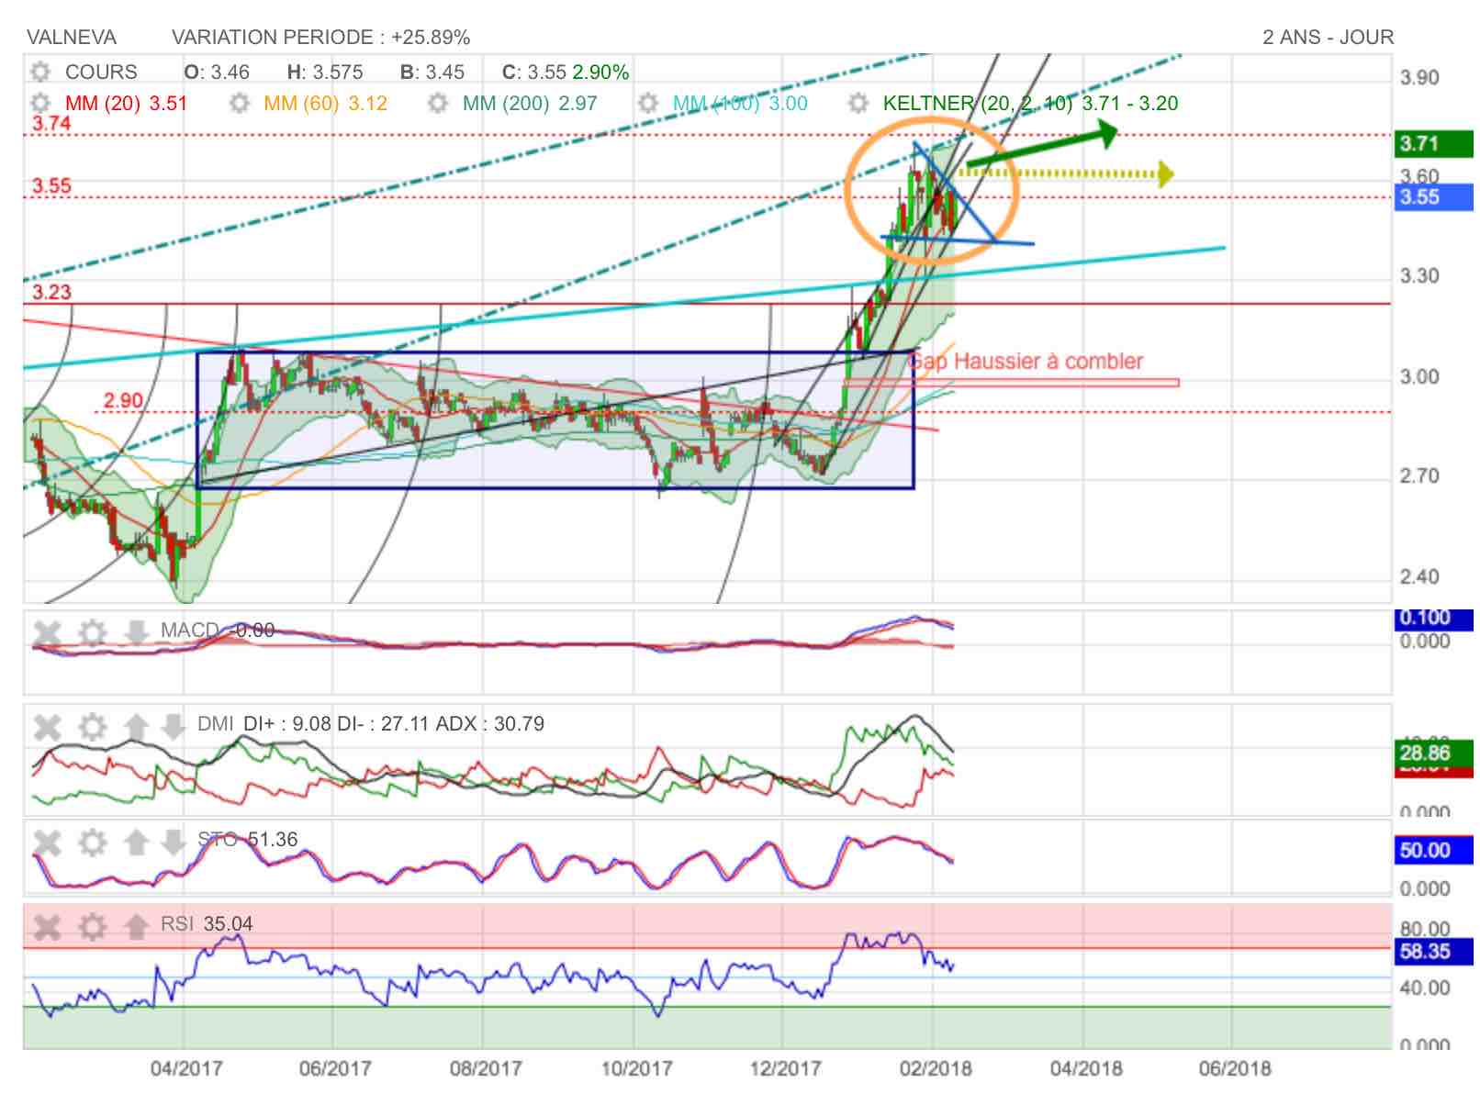The image size is (1480, 1105).
Task: Click the opening value O: 3.46
Action: (217, 72)
